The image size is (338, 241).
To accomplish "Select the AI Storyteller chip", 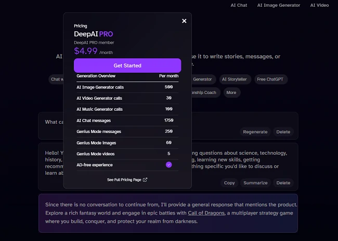I will (x=235, y=79).
